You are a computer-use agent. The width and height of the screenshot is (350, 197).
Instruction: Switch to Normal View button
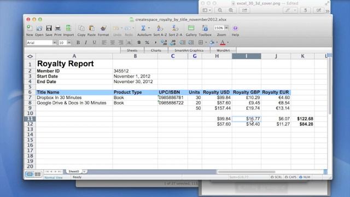[30, 174]
